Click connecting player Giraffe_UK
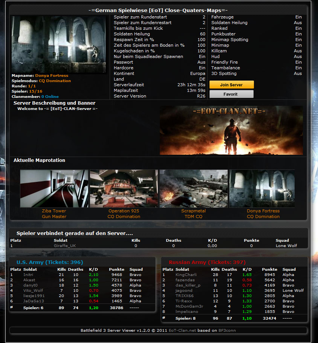 (x=65, y=245)
